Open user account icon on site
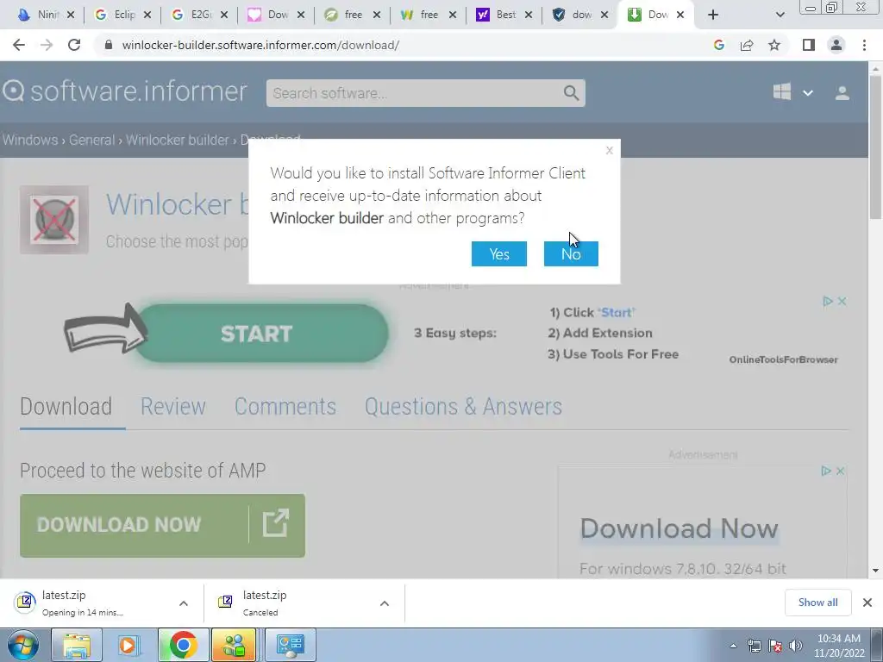883x662 pixels. [842, 93]
